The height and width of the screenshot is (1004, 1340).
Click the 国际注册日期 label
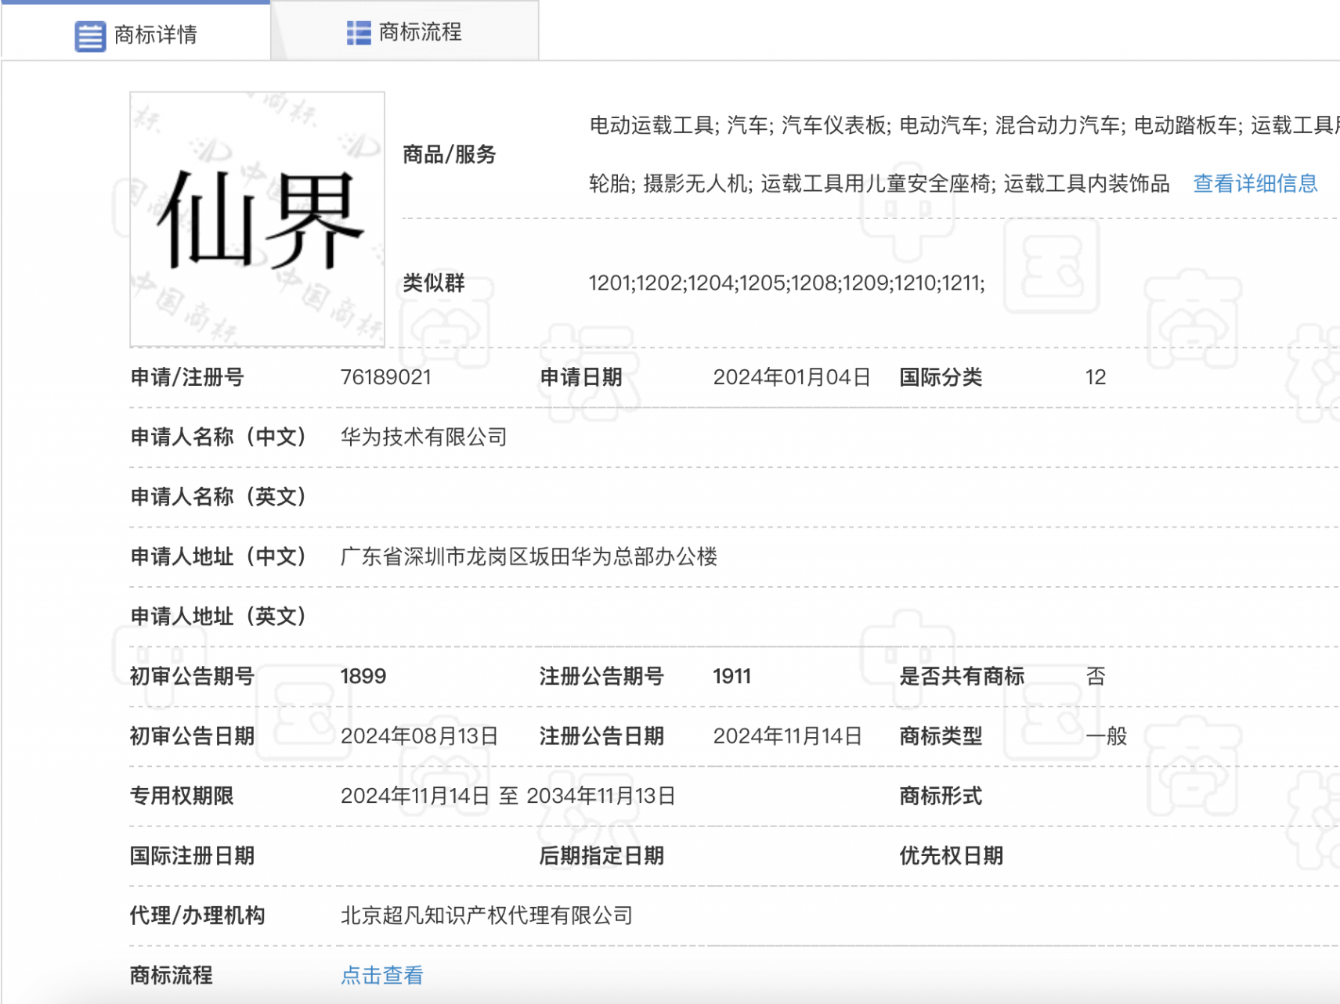pyautogui.click(x=192, y=855)
